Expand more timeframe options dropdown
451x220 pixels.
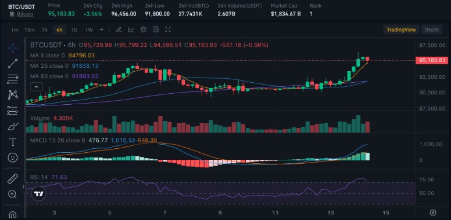[102, 30]
